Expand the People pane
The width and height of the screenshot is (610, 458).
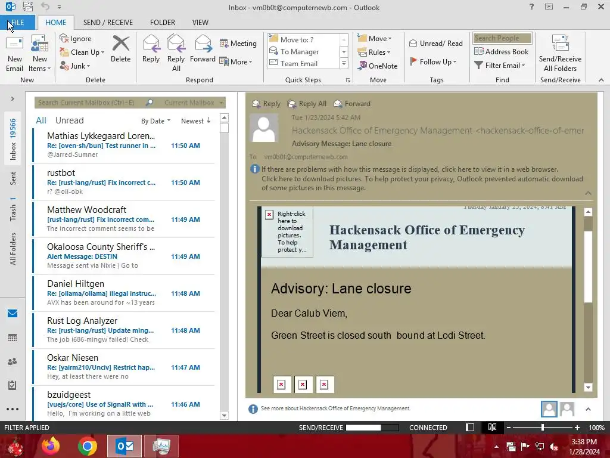point(588,409)
